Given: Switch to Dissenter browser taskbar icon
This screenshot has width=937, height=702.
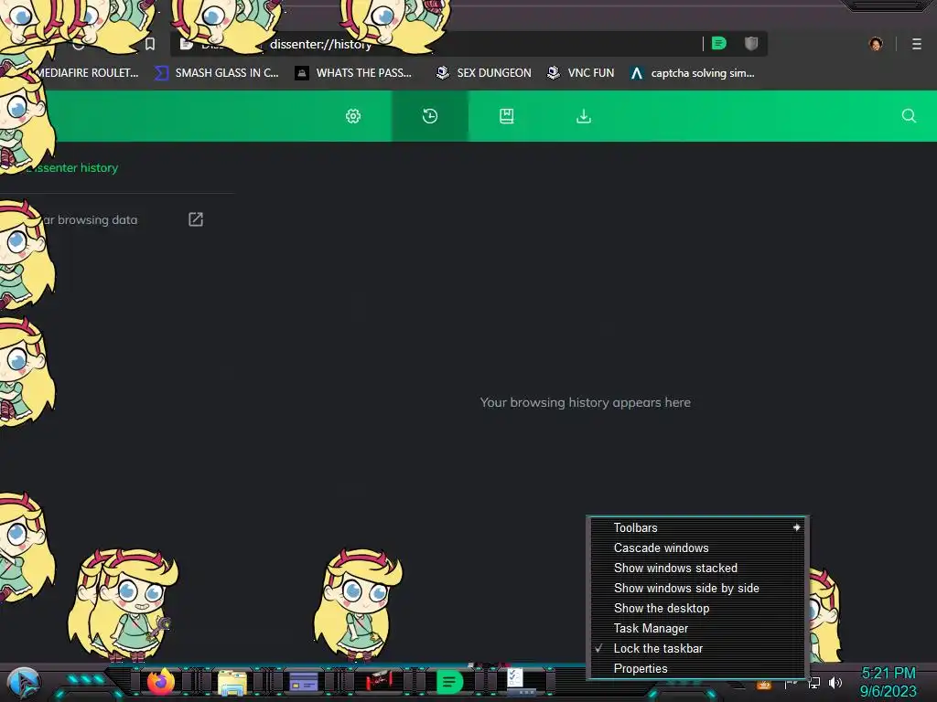Looking at the screenshot, I should (449, 682).
